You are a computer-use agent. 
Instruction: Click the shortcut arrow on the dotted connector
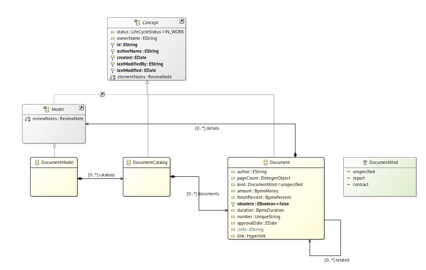[x=102, y=94]
